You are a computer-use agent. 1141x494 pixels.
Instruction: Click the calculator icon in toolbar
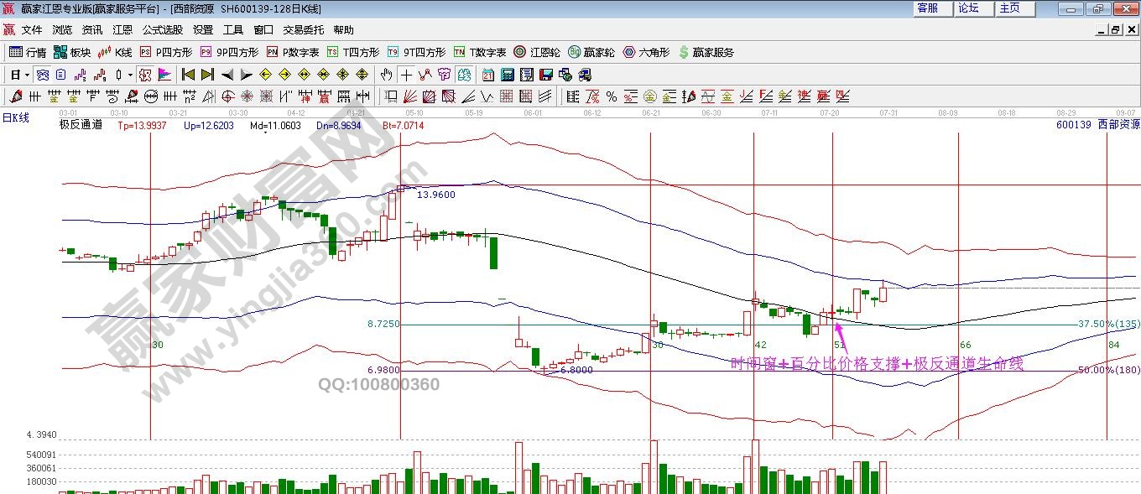[x=507, y=75]
